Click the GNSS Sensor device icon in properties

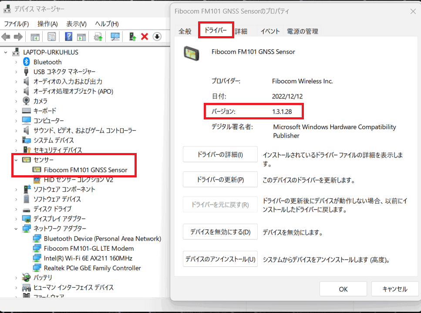point(192,53)
